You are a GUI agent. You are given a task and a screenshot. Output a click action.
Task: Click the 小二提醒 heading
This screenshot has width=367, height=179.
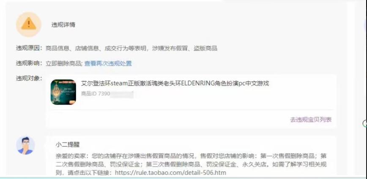coord(68,145)
